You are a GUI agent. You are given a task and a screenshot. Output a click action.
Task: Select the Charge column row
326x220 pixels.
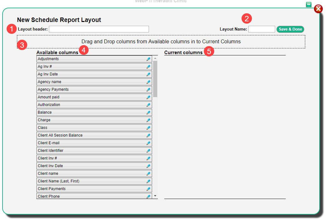click(94, 120)
